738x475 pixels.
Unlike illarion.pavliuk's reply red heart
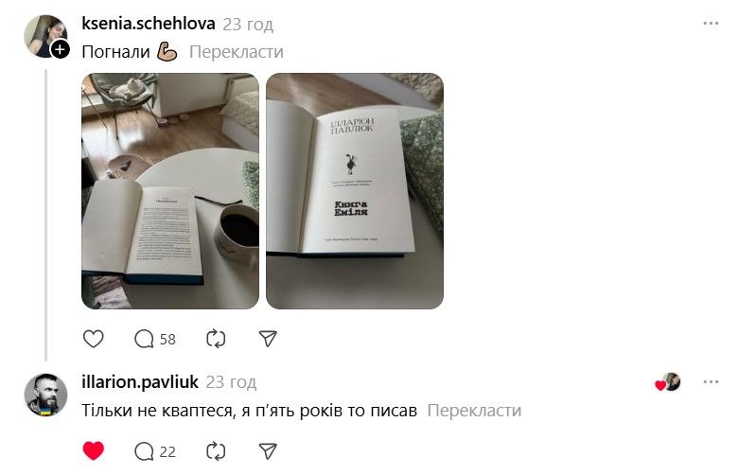[x=93, y=451]
